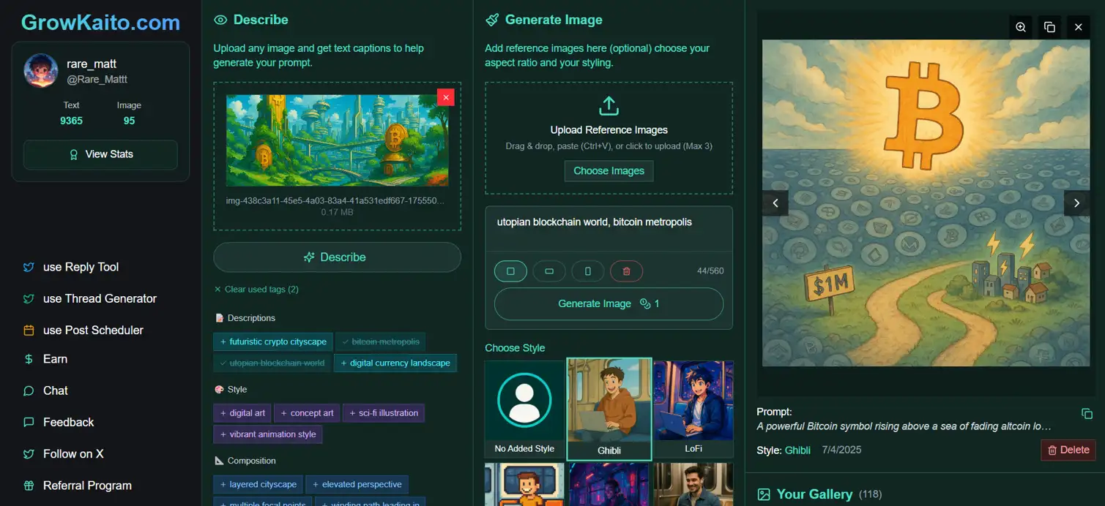This screenshot has width=1105, height=506.
Task: Click the trash icon to clear the prompt
Action: (x=626, y=271)
